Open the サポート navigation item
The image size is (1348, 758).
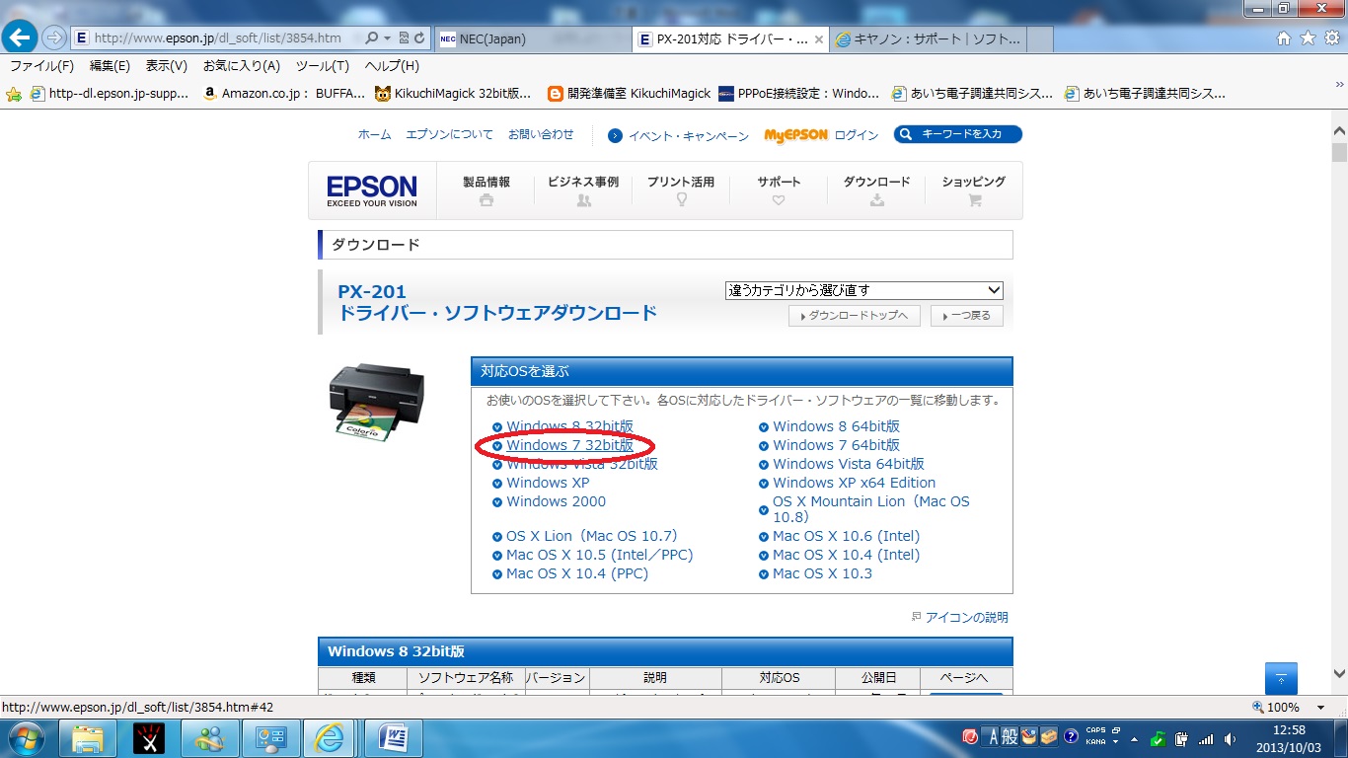(x=779, y=190)
